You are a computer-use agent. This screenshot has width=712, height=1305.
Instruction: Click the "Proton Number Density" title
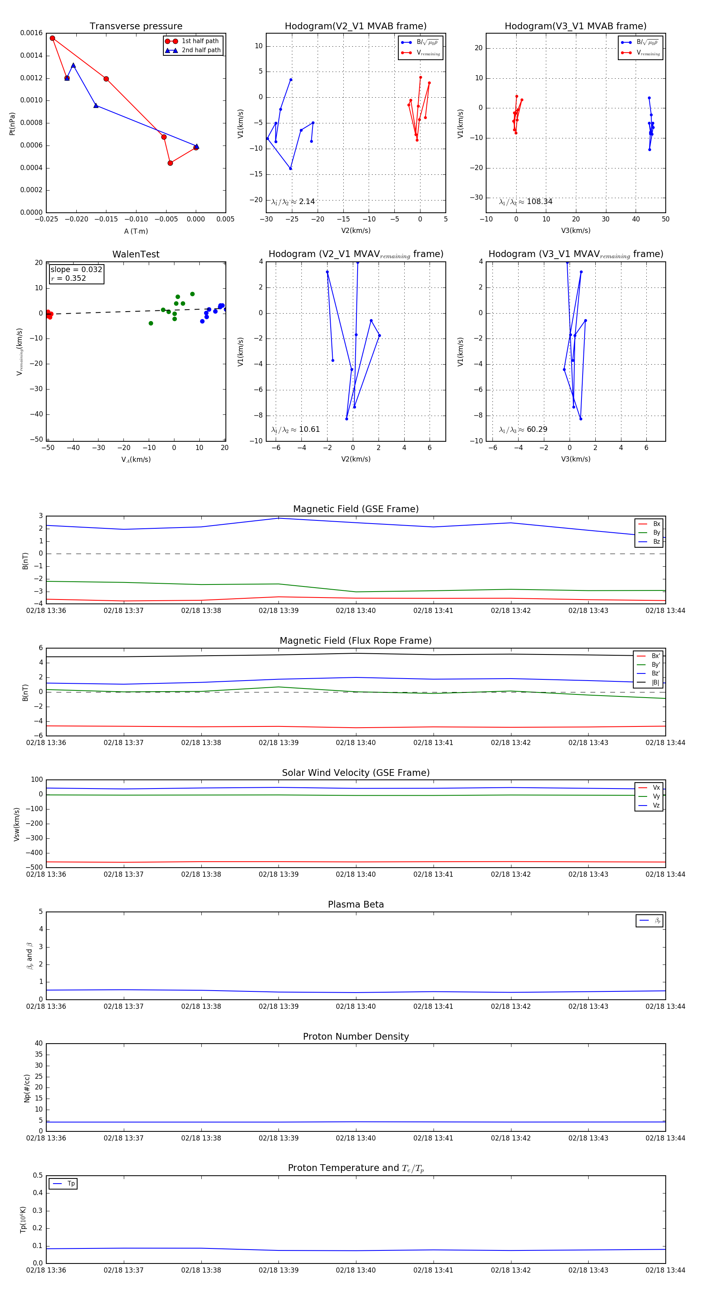click(356, 1036)
